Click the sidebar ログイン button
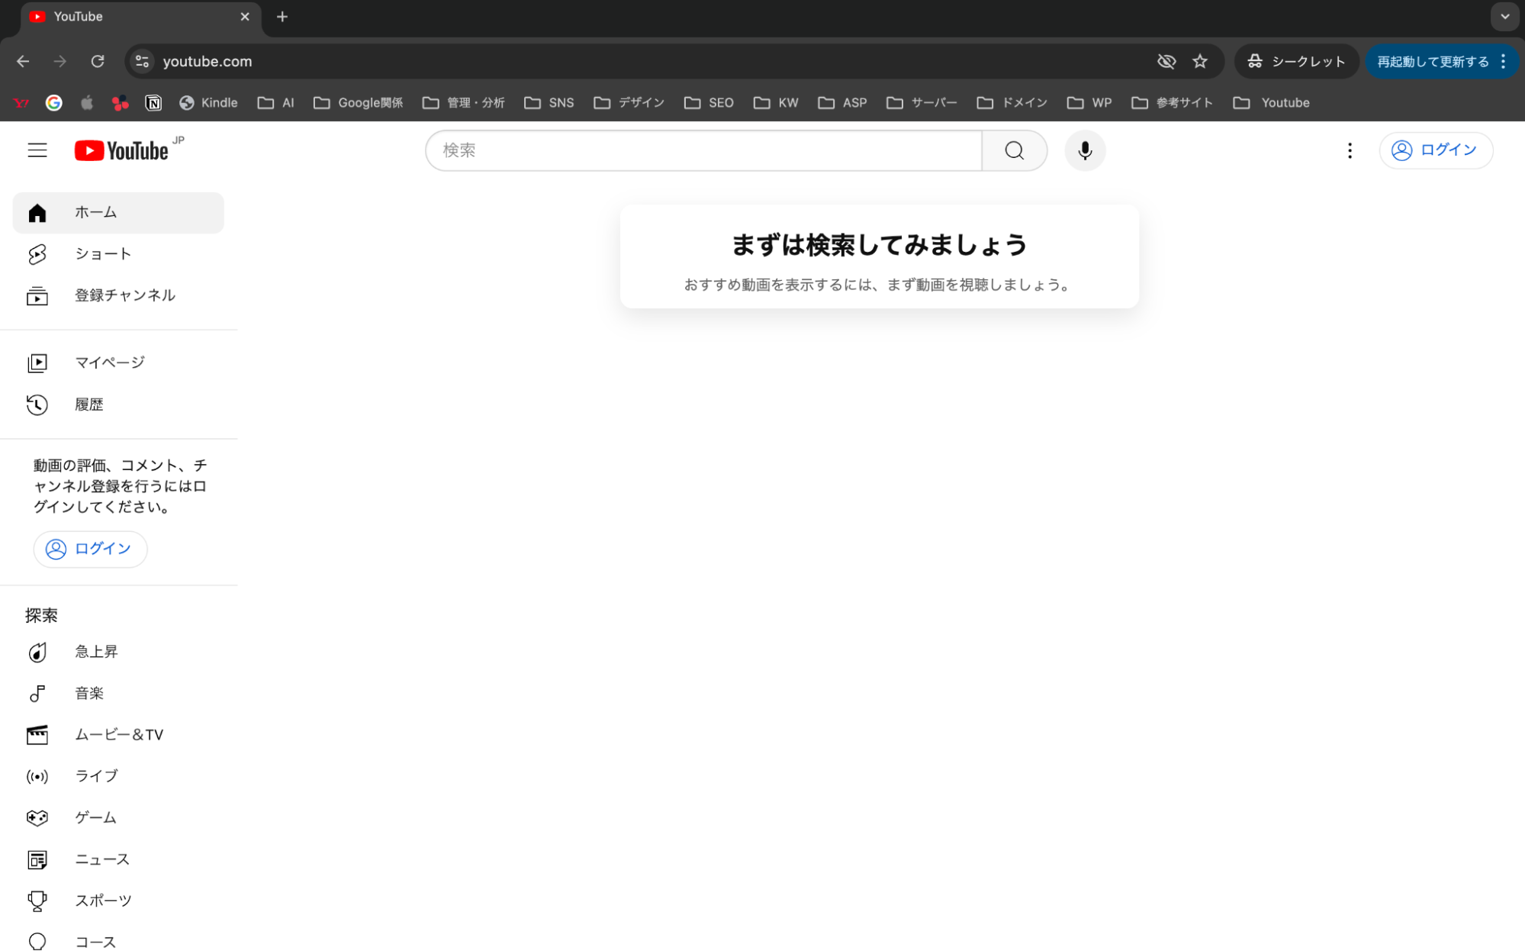Image resolution: width=1525 pixels, height=951 pixels. pos(90,549)
